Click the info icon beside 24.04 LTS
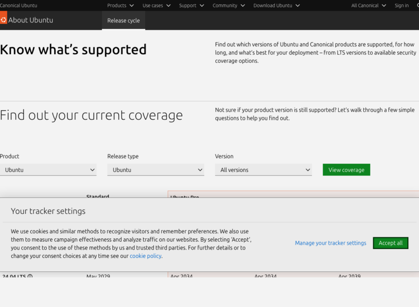The width and height of the screenshot is (419, 307). pyautogui.click(x=30, y=276)
